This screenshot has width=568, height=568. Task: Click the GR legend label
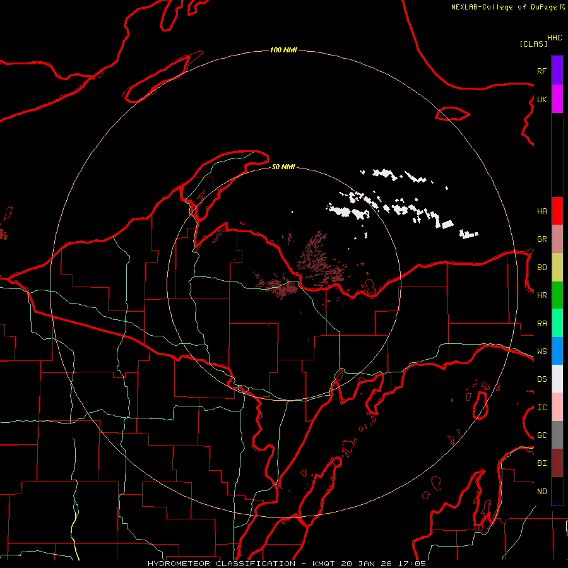(542, 239)
